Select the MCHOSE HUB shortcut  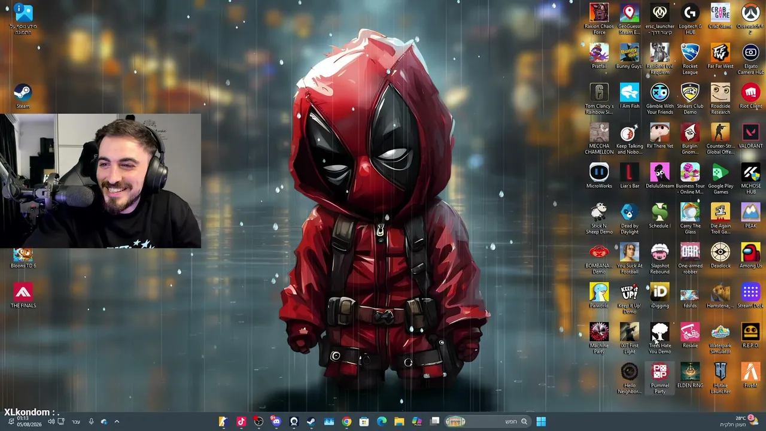coord(750,179)
